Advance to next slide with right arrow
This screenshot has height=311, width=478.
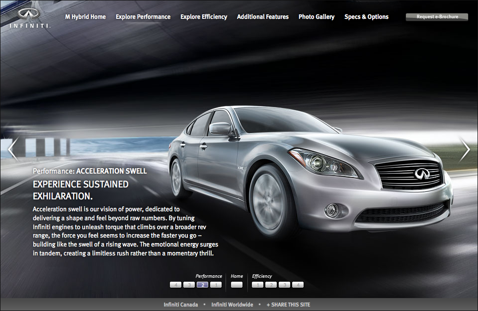tap(465, 149)
